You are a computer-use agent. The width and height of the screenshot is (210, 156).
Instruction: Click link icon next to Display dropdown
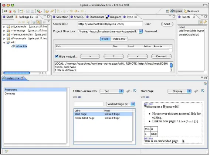(x=196, y=91)
